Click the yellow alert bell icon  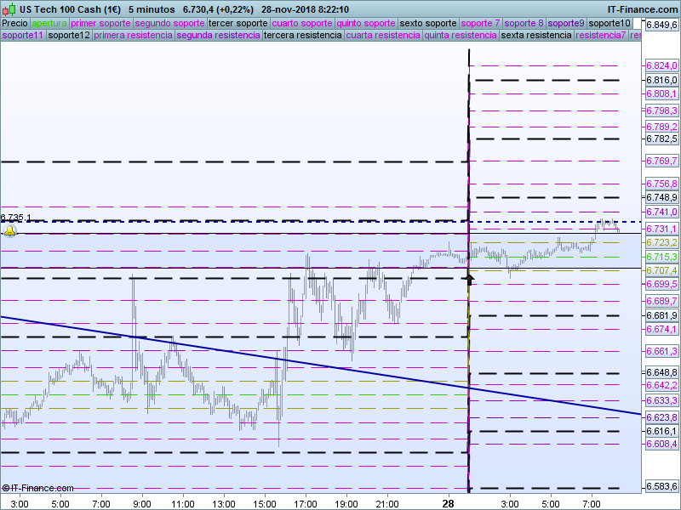[9, 230]
